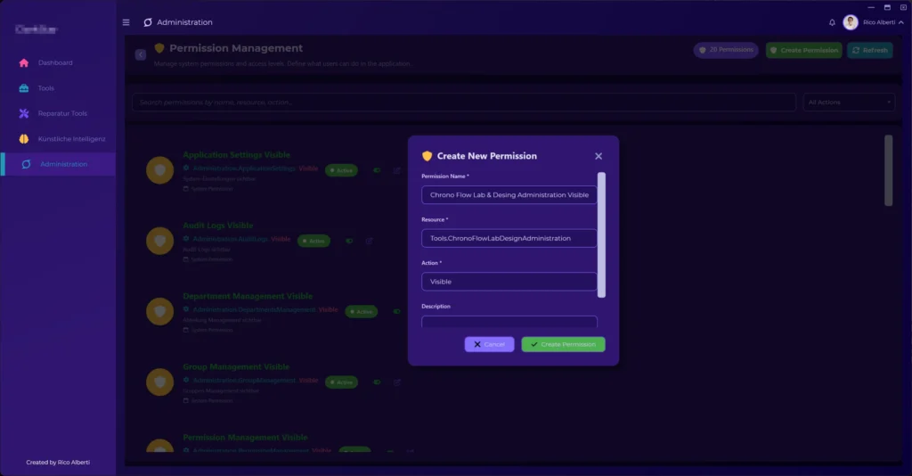Edit the Group Management Visible permission
912x476 pixels.
pyautogui.click(x=396, y=382)
